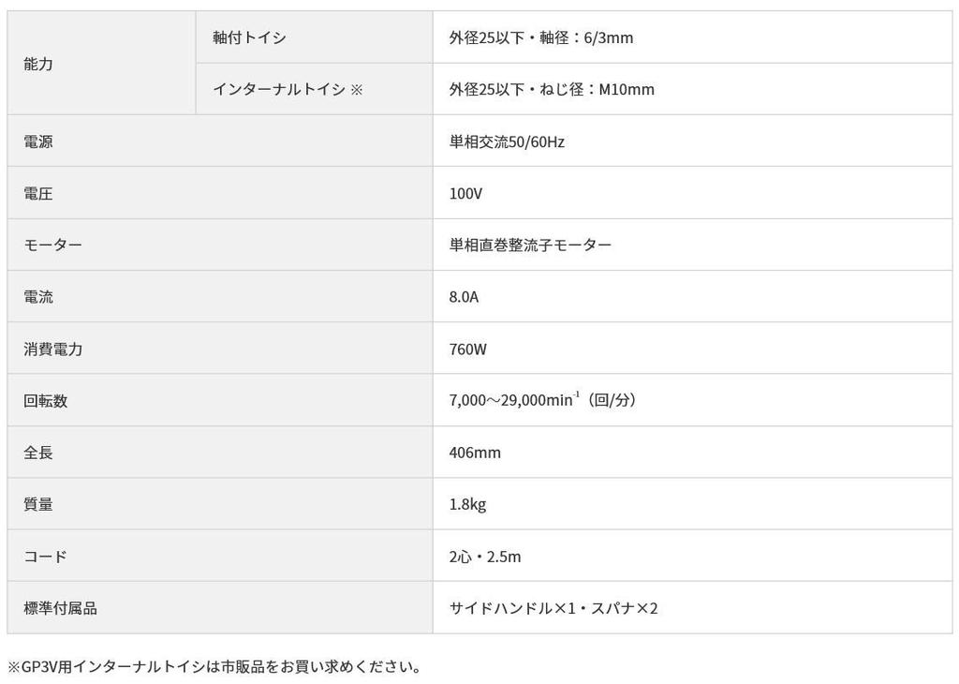Select the 単相交流50/60Hz value
Viewport: 959px width, 684px height.
[507, 141]
